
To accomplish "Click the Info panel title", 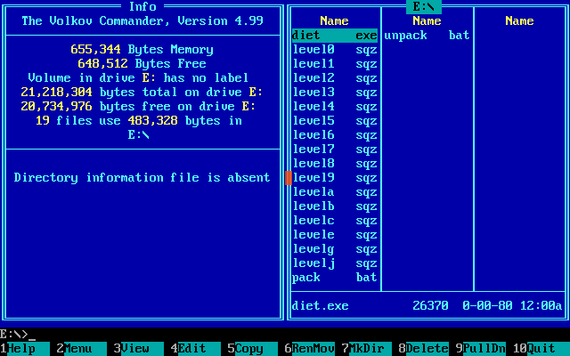I will tap(142, 6).
